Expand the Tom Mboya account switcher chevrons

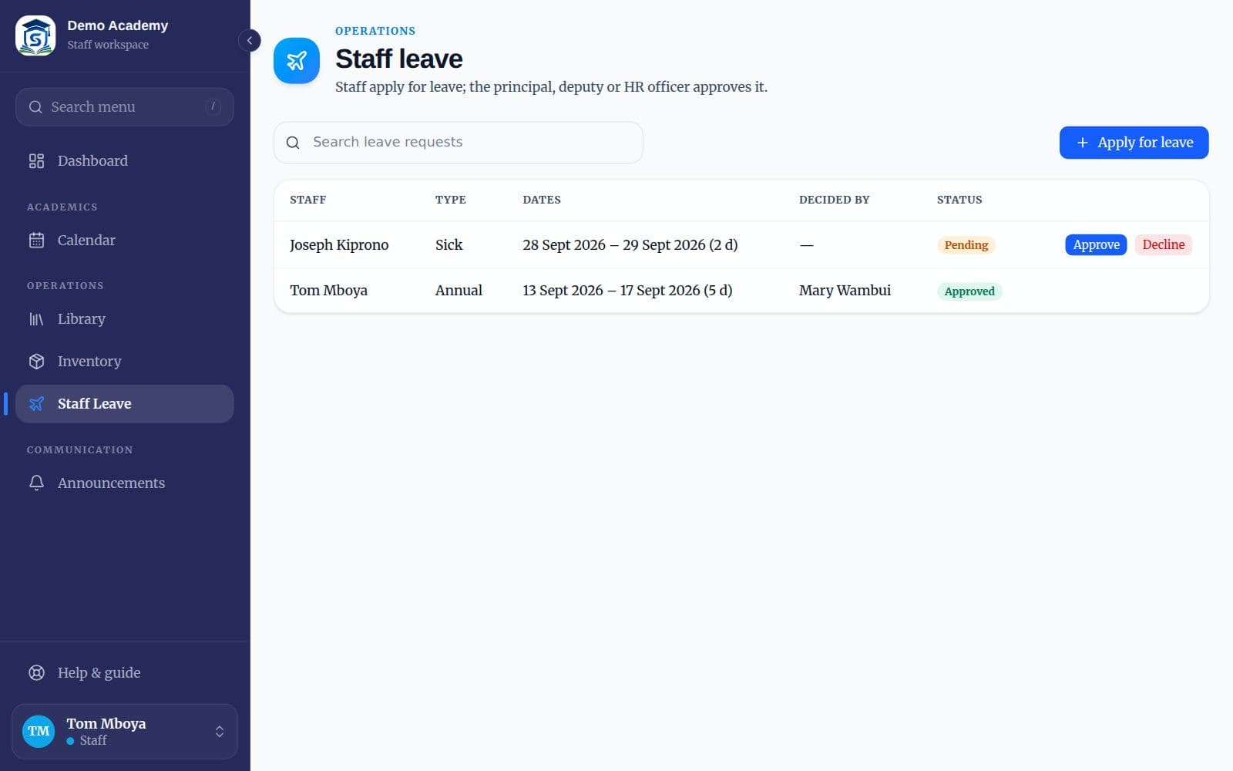coord(220,732)
